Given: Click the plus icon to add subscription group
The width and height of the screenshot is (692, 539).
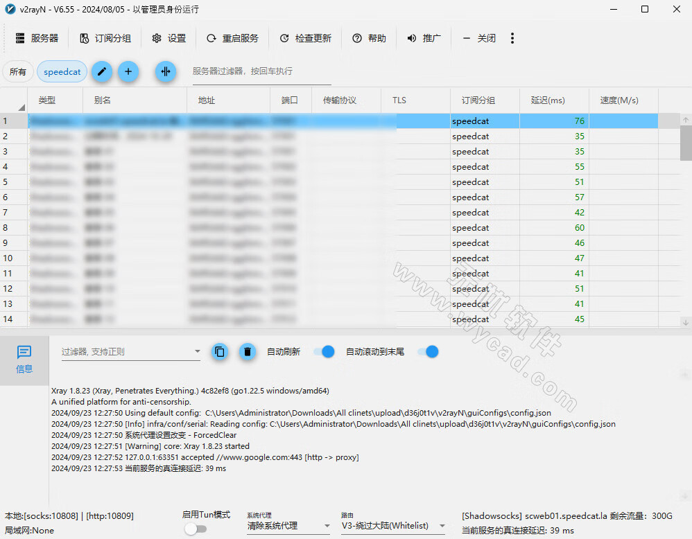Looking at the screenshot, I should pyautogui.click(x=128, y=71).
